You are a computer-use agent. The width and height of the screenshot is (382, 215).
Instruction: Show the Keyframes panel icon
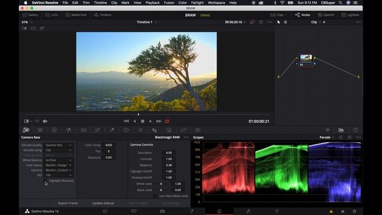click(327, 130)
